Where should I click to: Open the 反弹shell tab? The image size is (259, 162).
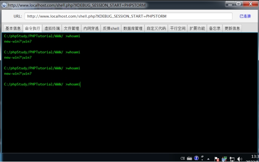[x=111, y=28]
